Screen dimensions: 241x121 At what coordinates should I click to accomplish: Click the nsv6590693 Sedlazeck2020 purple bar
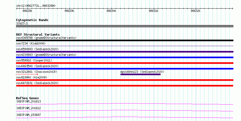coord(125,52)
